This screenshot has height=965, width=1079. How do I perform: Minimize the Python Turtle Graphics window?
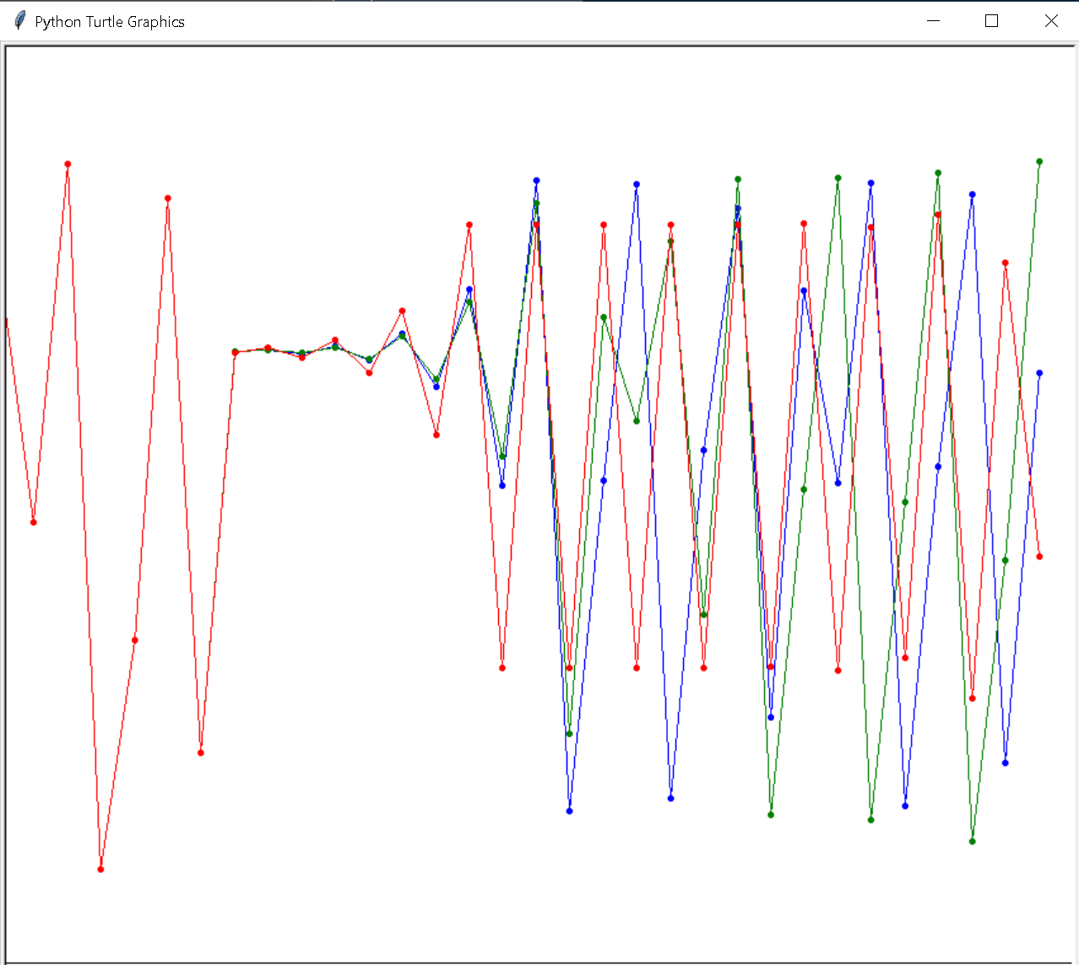(933, 21)
